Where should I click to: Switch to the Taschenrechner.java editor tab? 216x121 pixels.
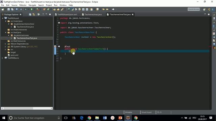coord(92,14)
